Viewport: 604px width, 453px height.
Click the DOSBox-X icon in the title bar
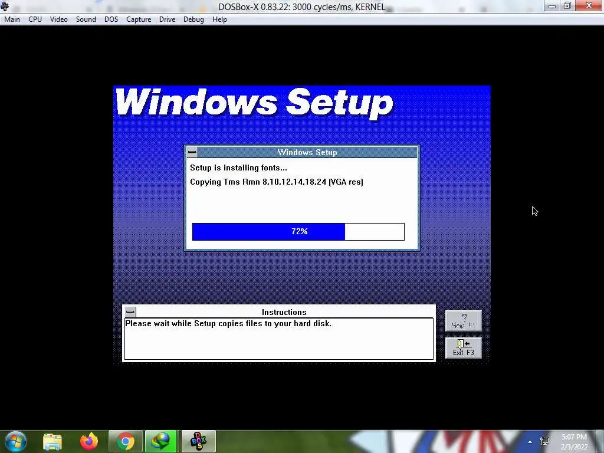(5, 6)
